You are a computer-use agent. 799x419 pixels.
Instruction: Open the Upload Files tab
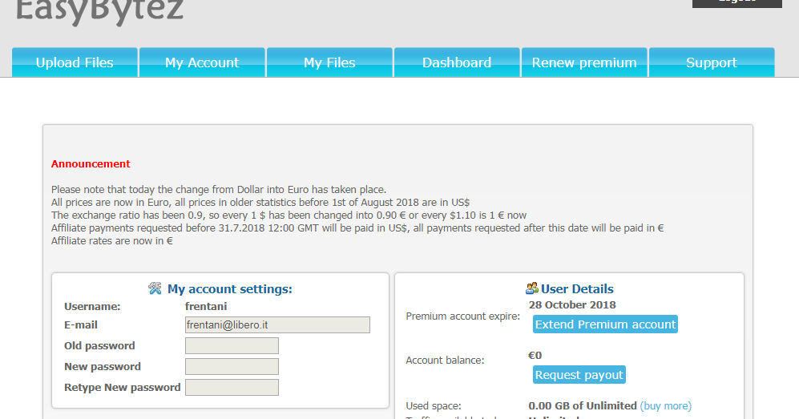click(x=75, y=62)
